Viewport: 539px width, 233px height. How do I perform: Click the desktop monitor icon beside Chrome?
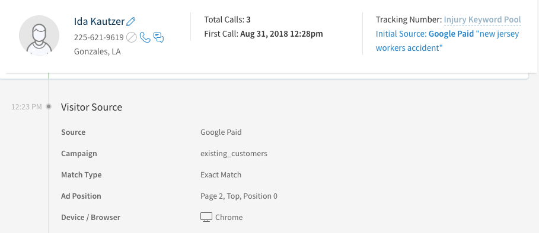click(206, 217)
